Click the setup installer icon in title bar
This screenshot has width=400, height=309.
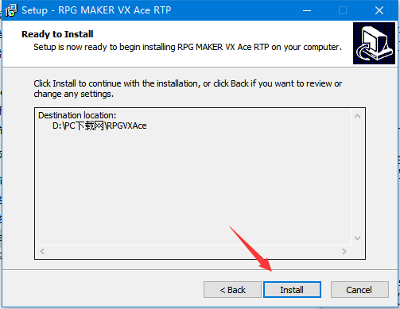coord(11,10)
